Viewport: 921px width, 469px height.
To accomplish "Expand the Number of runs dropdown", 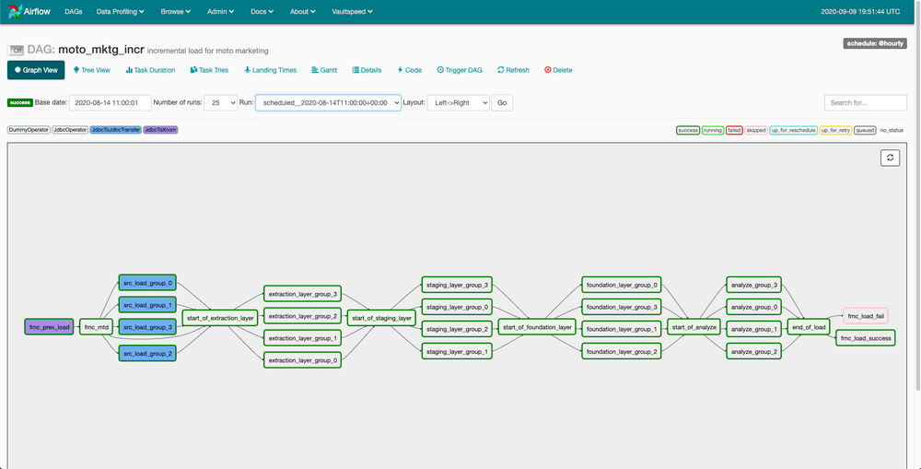I will 221,103.
